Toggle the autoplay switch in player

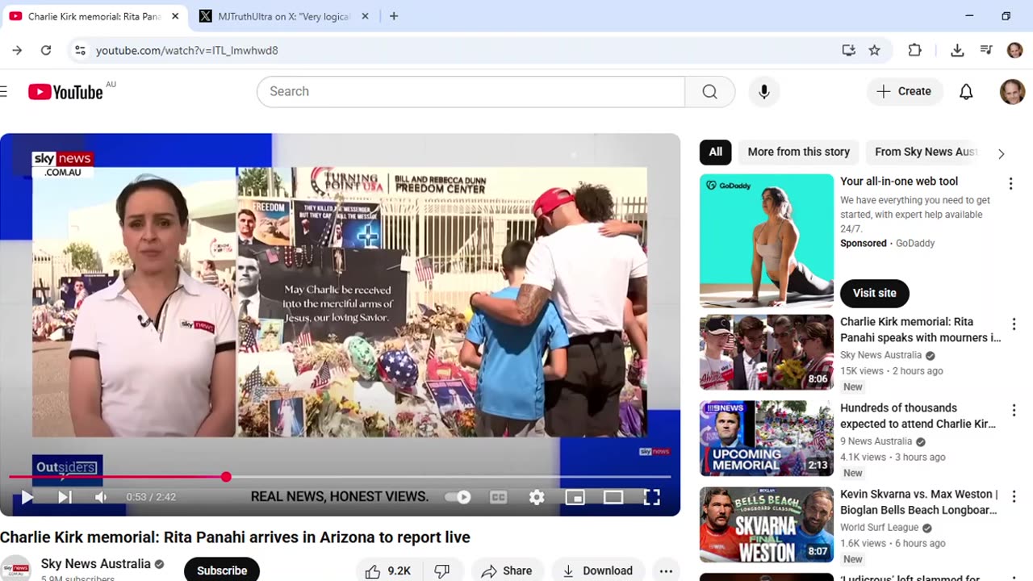[459, 497]
